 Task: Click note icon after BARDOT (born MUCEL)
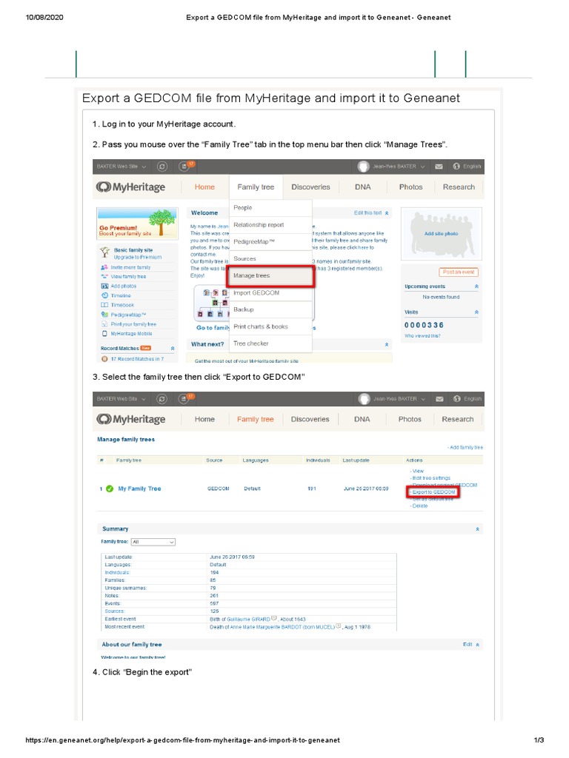[x=339, y=626]
